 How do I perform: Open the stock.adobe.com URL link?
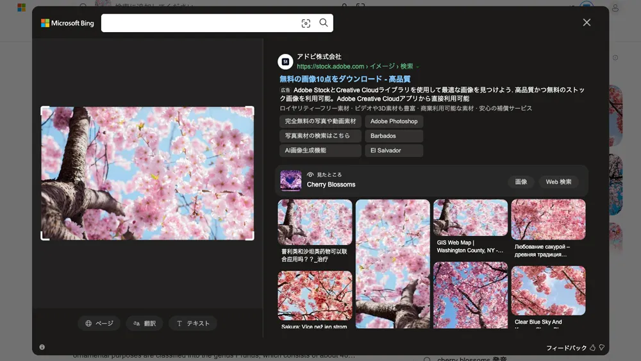click(x=355, y=66)
